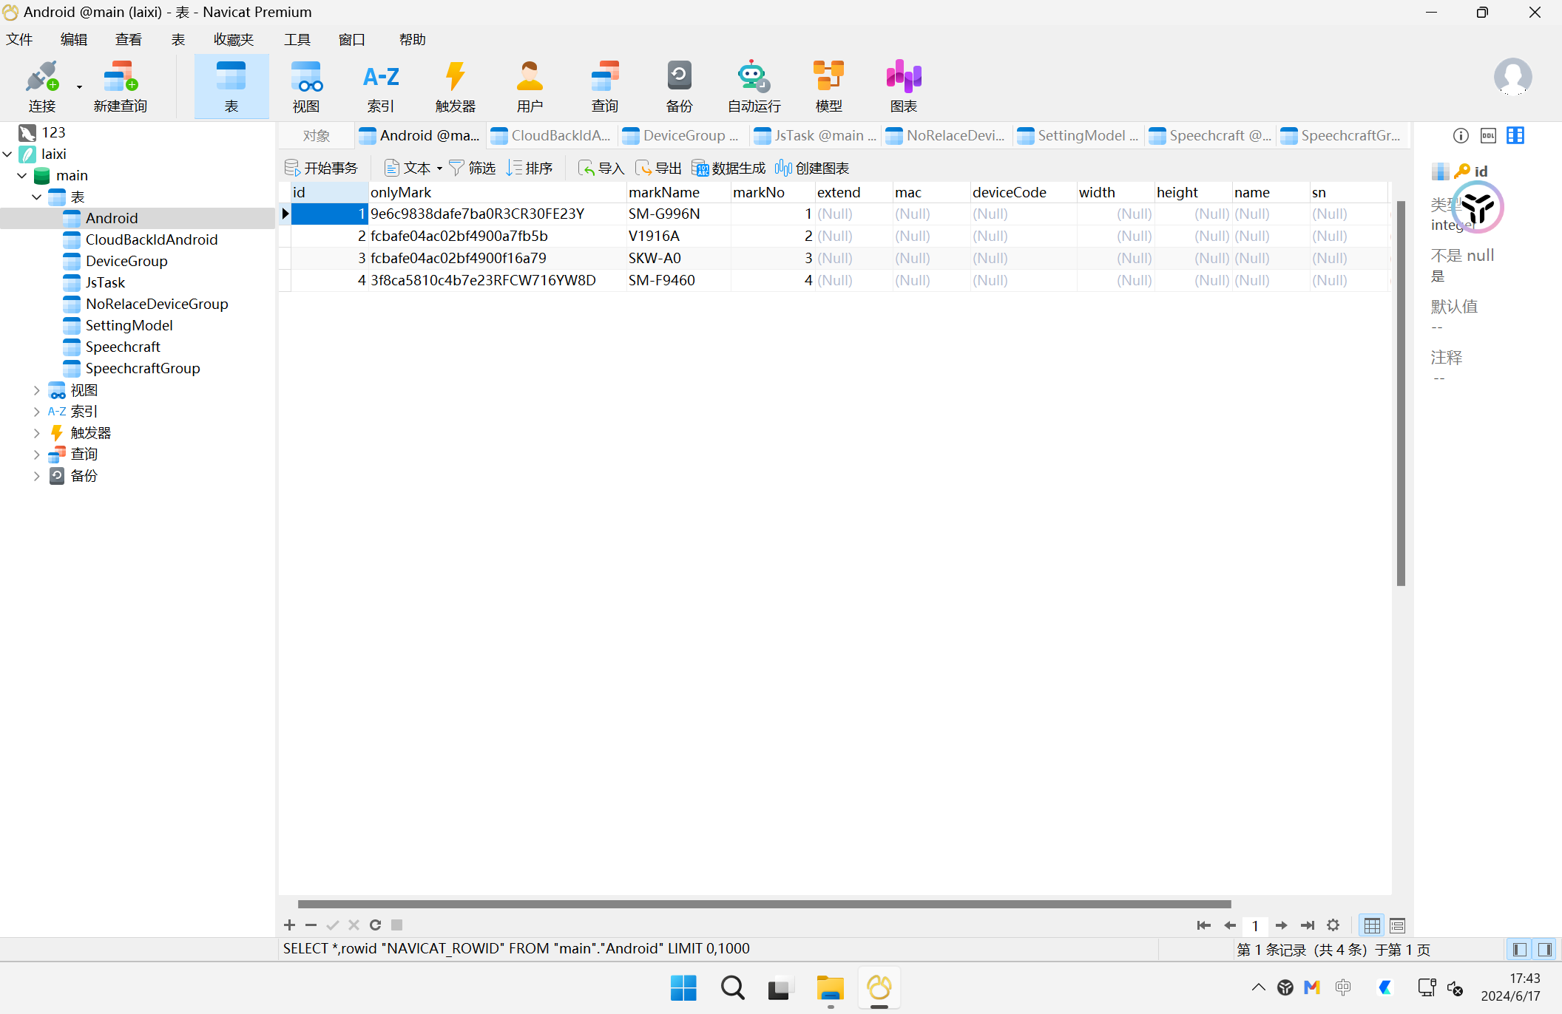The width and height of the screenshot is (1562, 1014).
Task: Open the Tools (工具) menu
Action: (x=297, y=39)
